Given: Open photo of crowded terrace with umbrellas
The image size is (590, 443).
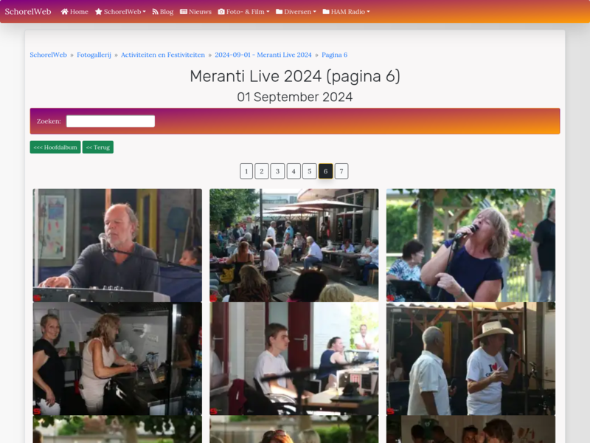Looking at the screenshot, I should coord(294,245).
